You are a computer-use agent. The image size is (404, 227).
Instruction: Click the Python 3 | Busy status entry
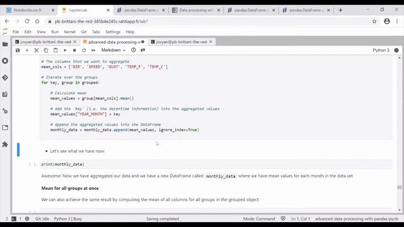point(68,219)
